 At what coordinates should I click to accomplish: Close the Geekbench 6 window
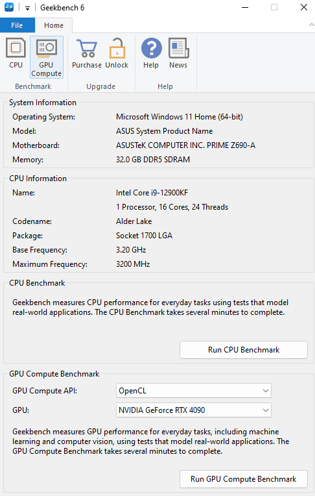click(x=304, y=7)
